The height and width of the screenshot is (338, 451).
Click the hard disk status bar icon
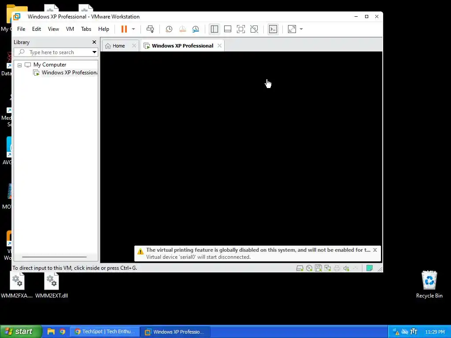tap(299, 268)
